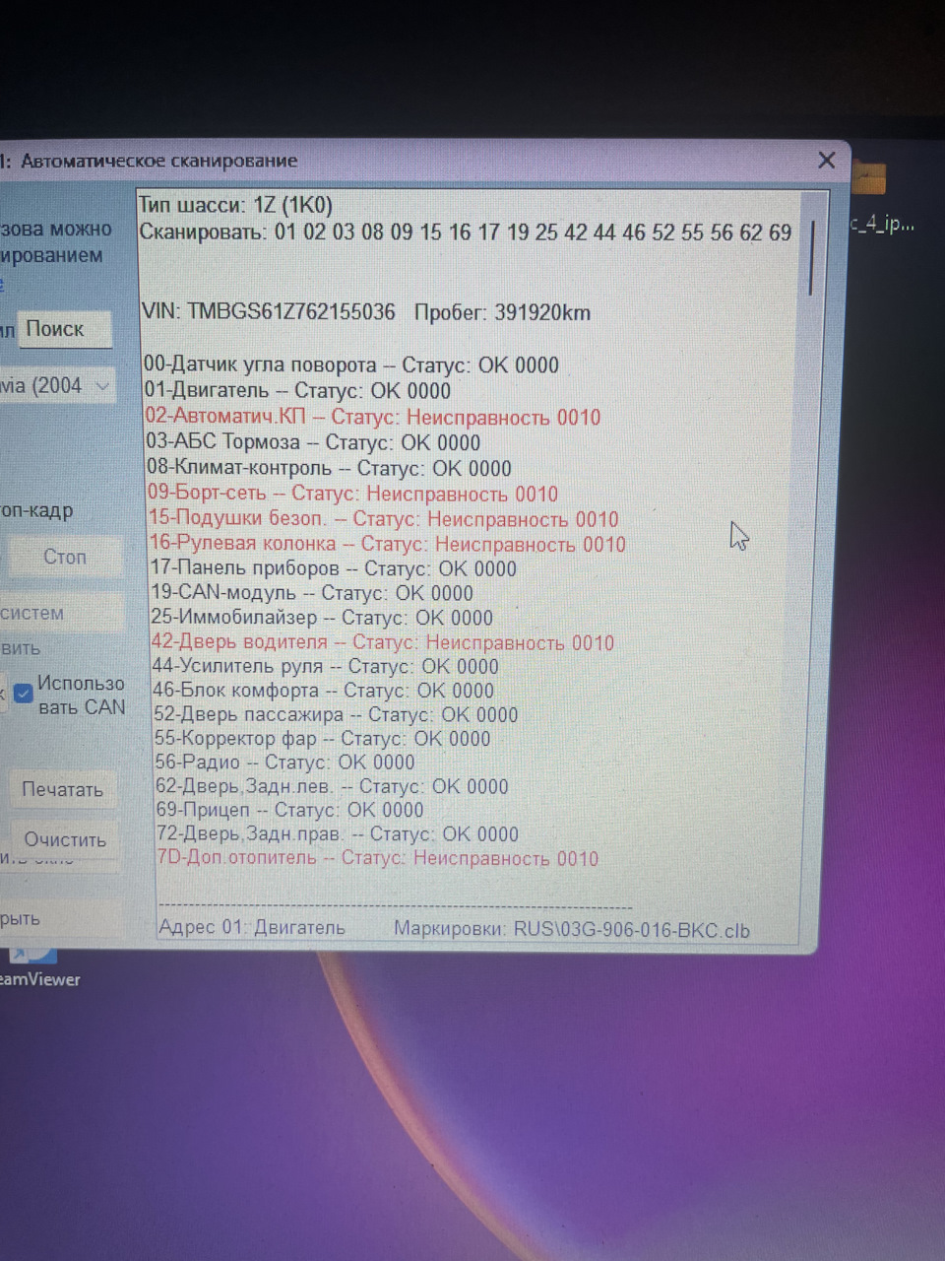945x1261 pixels.
Task: Select the line '02-Автоматич.КП Неисправность 0010'
Action: [x=373, y=417]
